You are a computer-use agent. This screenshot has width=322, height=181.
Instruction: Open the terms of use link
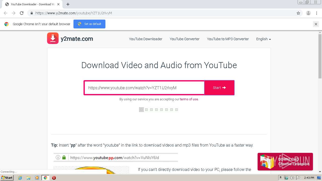point(189,99)
